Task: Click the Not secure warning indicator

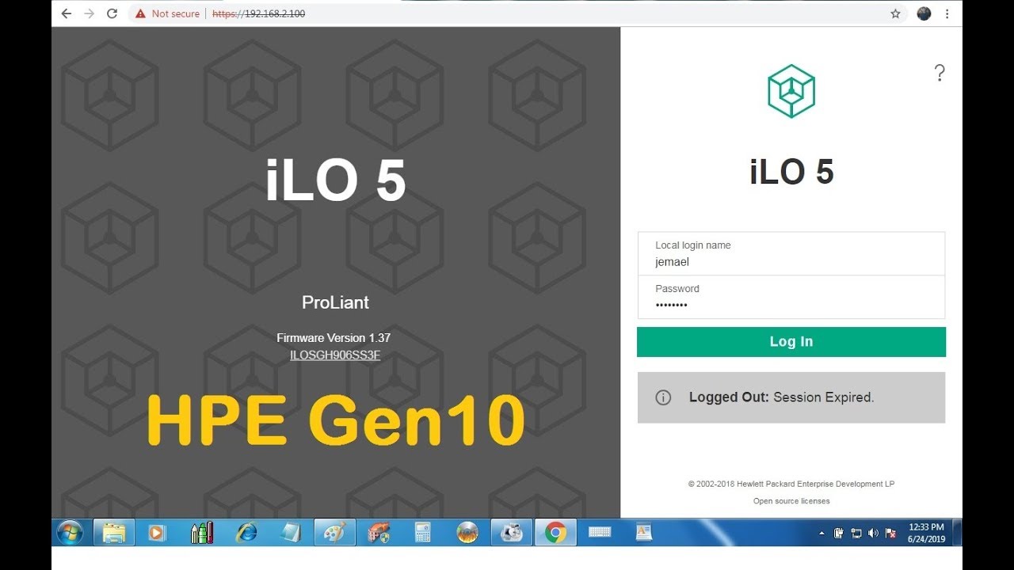Action: [167, 13]
